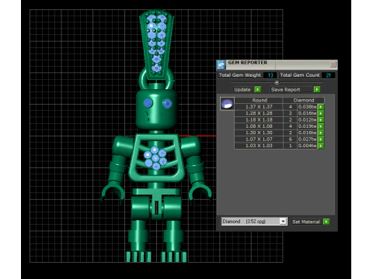
Task: Click the Save Report button label
Action: point(285,89)
